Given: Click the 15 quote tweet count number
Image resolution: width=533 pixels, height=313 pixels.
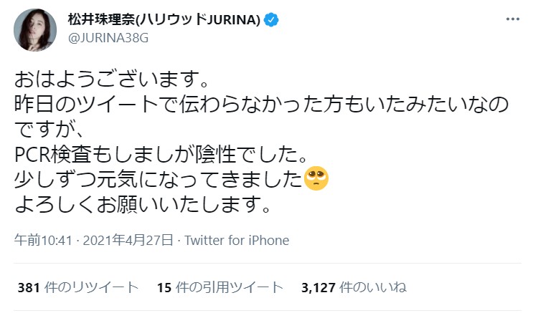Looking at the screenshot, I should pyautogui.click(x=164, y=288).
